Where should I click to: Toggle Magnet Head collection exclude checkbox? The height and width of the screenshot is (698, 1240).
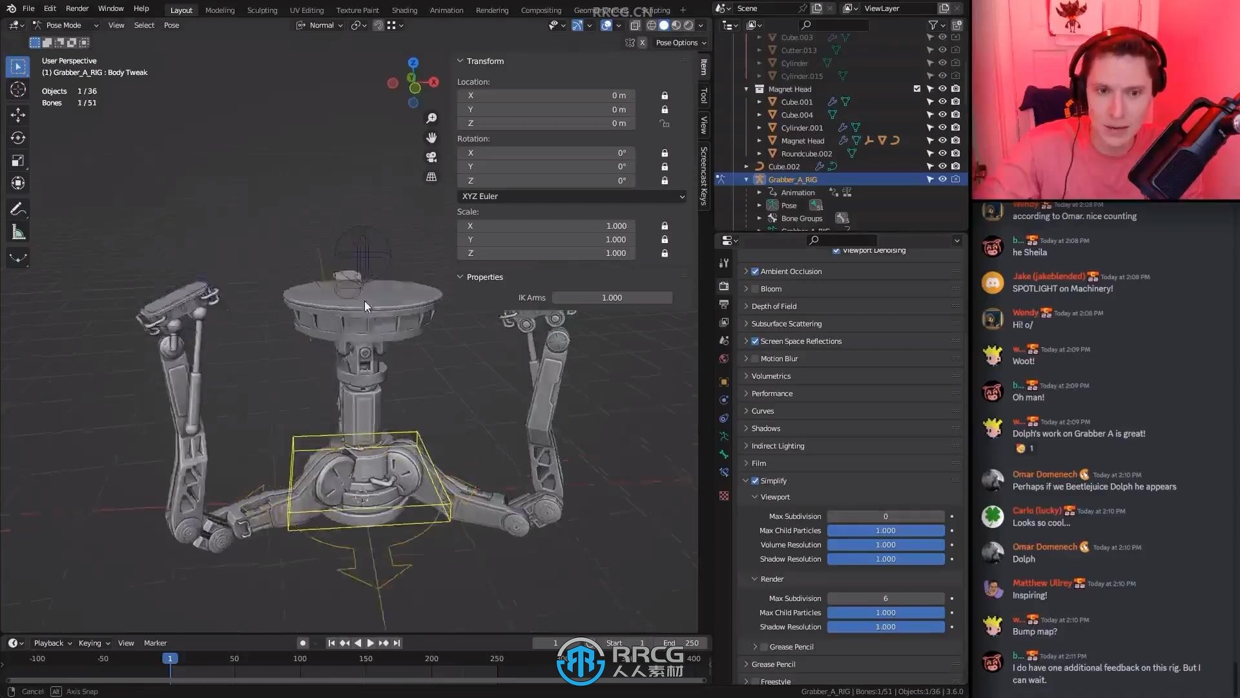click(x=916, y=89)
